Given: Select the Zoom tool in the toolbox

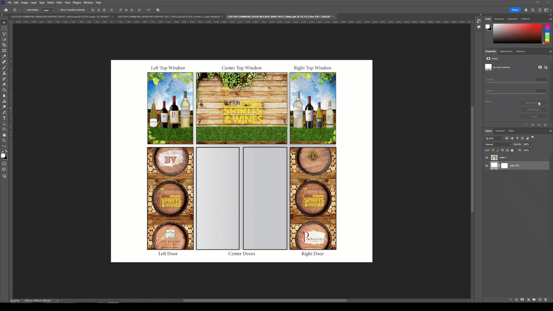Looking at the screenshot, I should pos(4,140).
